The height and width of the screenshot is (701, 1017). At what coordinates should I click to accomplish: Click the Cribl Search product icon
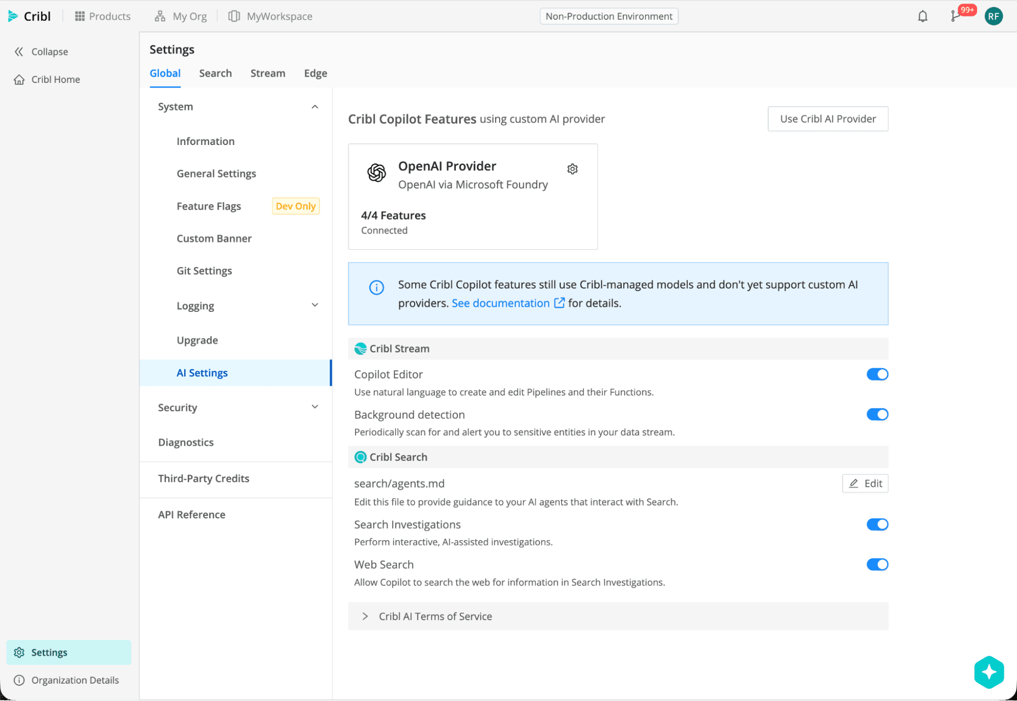click(x=361, y=457)
